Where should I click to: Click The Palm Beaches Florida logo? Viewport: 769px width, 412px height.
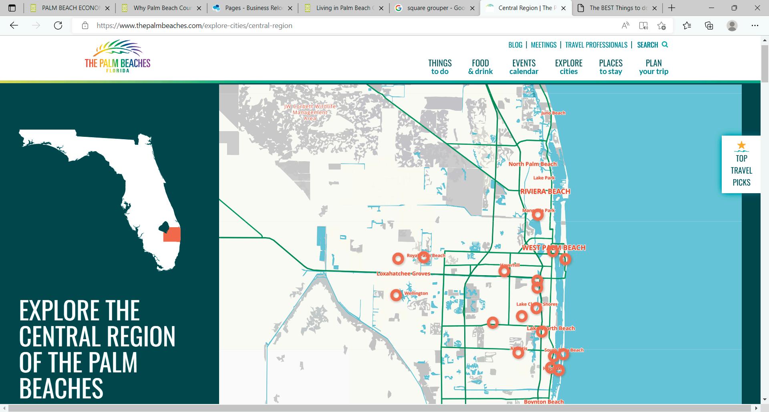pyautogui.click(x=117, y=56)
